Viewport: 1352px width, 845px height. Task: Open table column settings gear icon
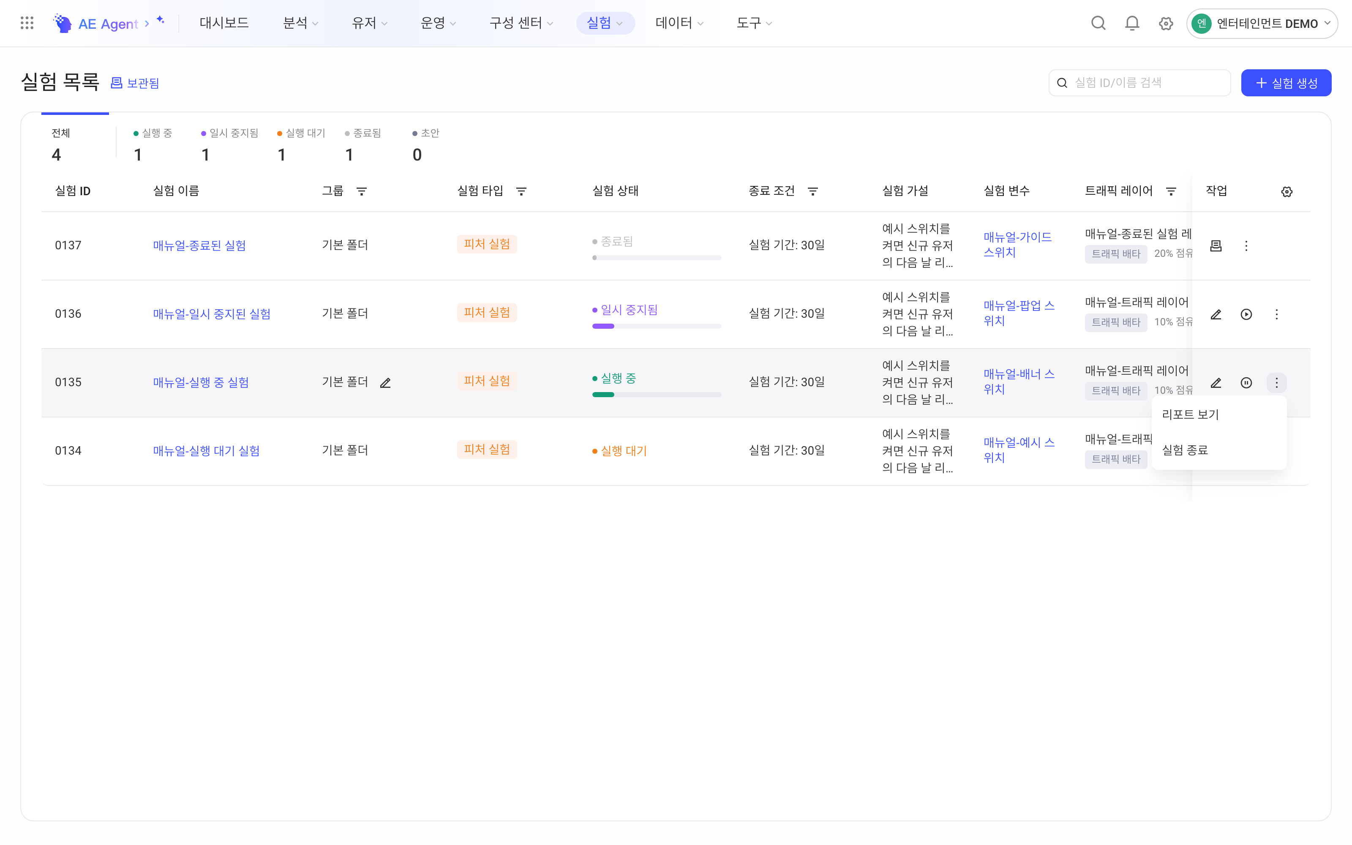1287,192
